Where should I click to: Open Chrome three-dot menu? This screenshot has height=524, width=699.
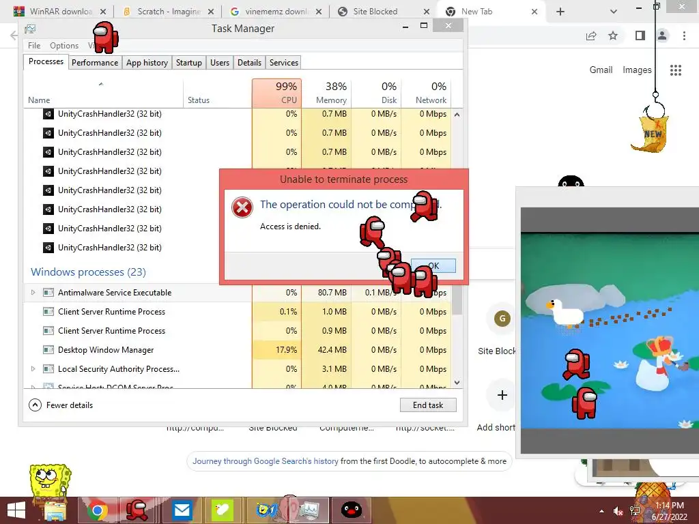(x=684, y=35)
